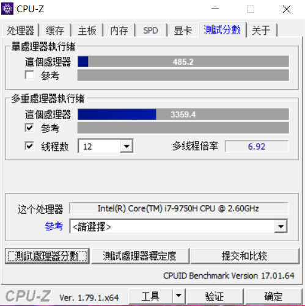This screenshot has width=305, height=306.
Task: Switch to the 处理器 tab
Action: [21, 31]
